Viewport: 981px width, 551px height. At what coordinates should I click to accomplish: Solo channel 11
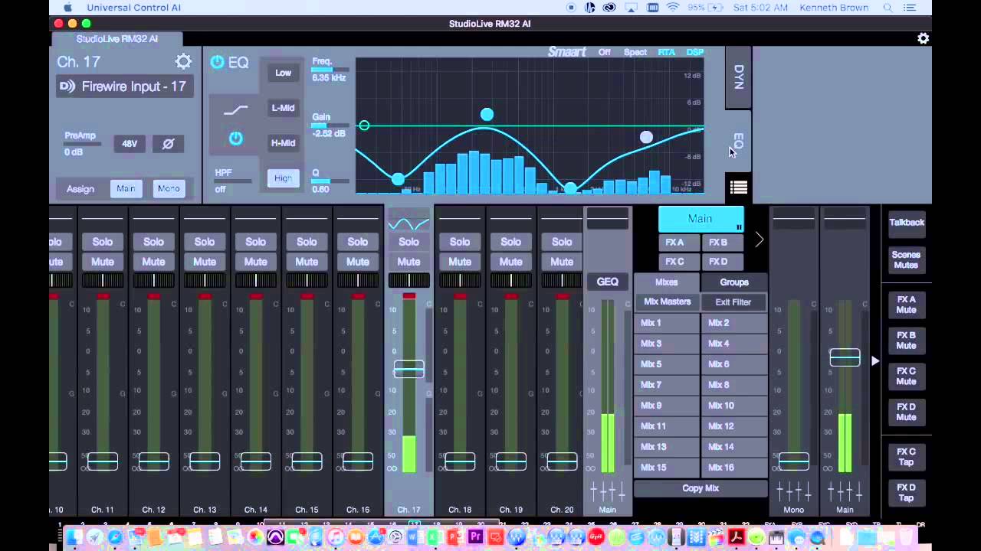pyautogui.click(x=103, y=242)
